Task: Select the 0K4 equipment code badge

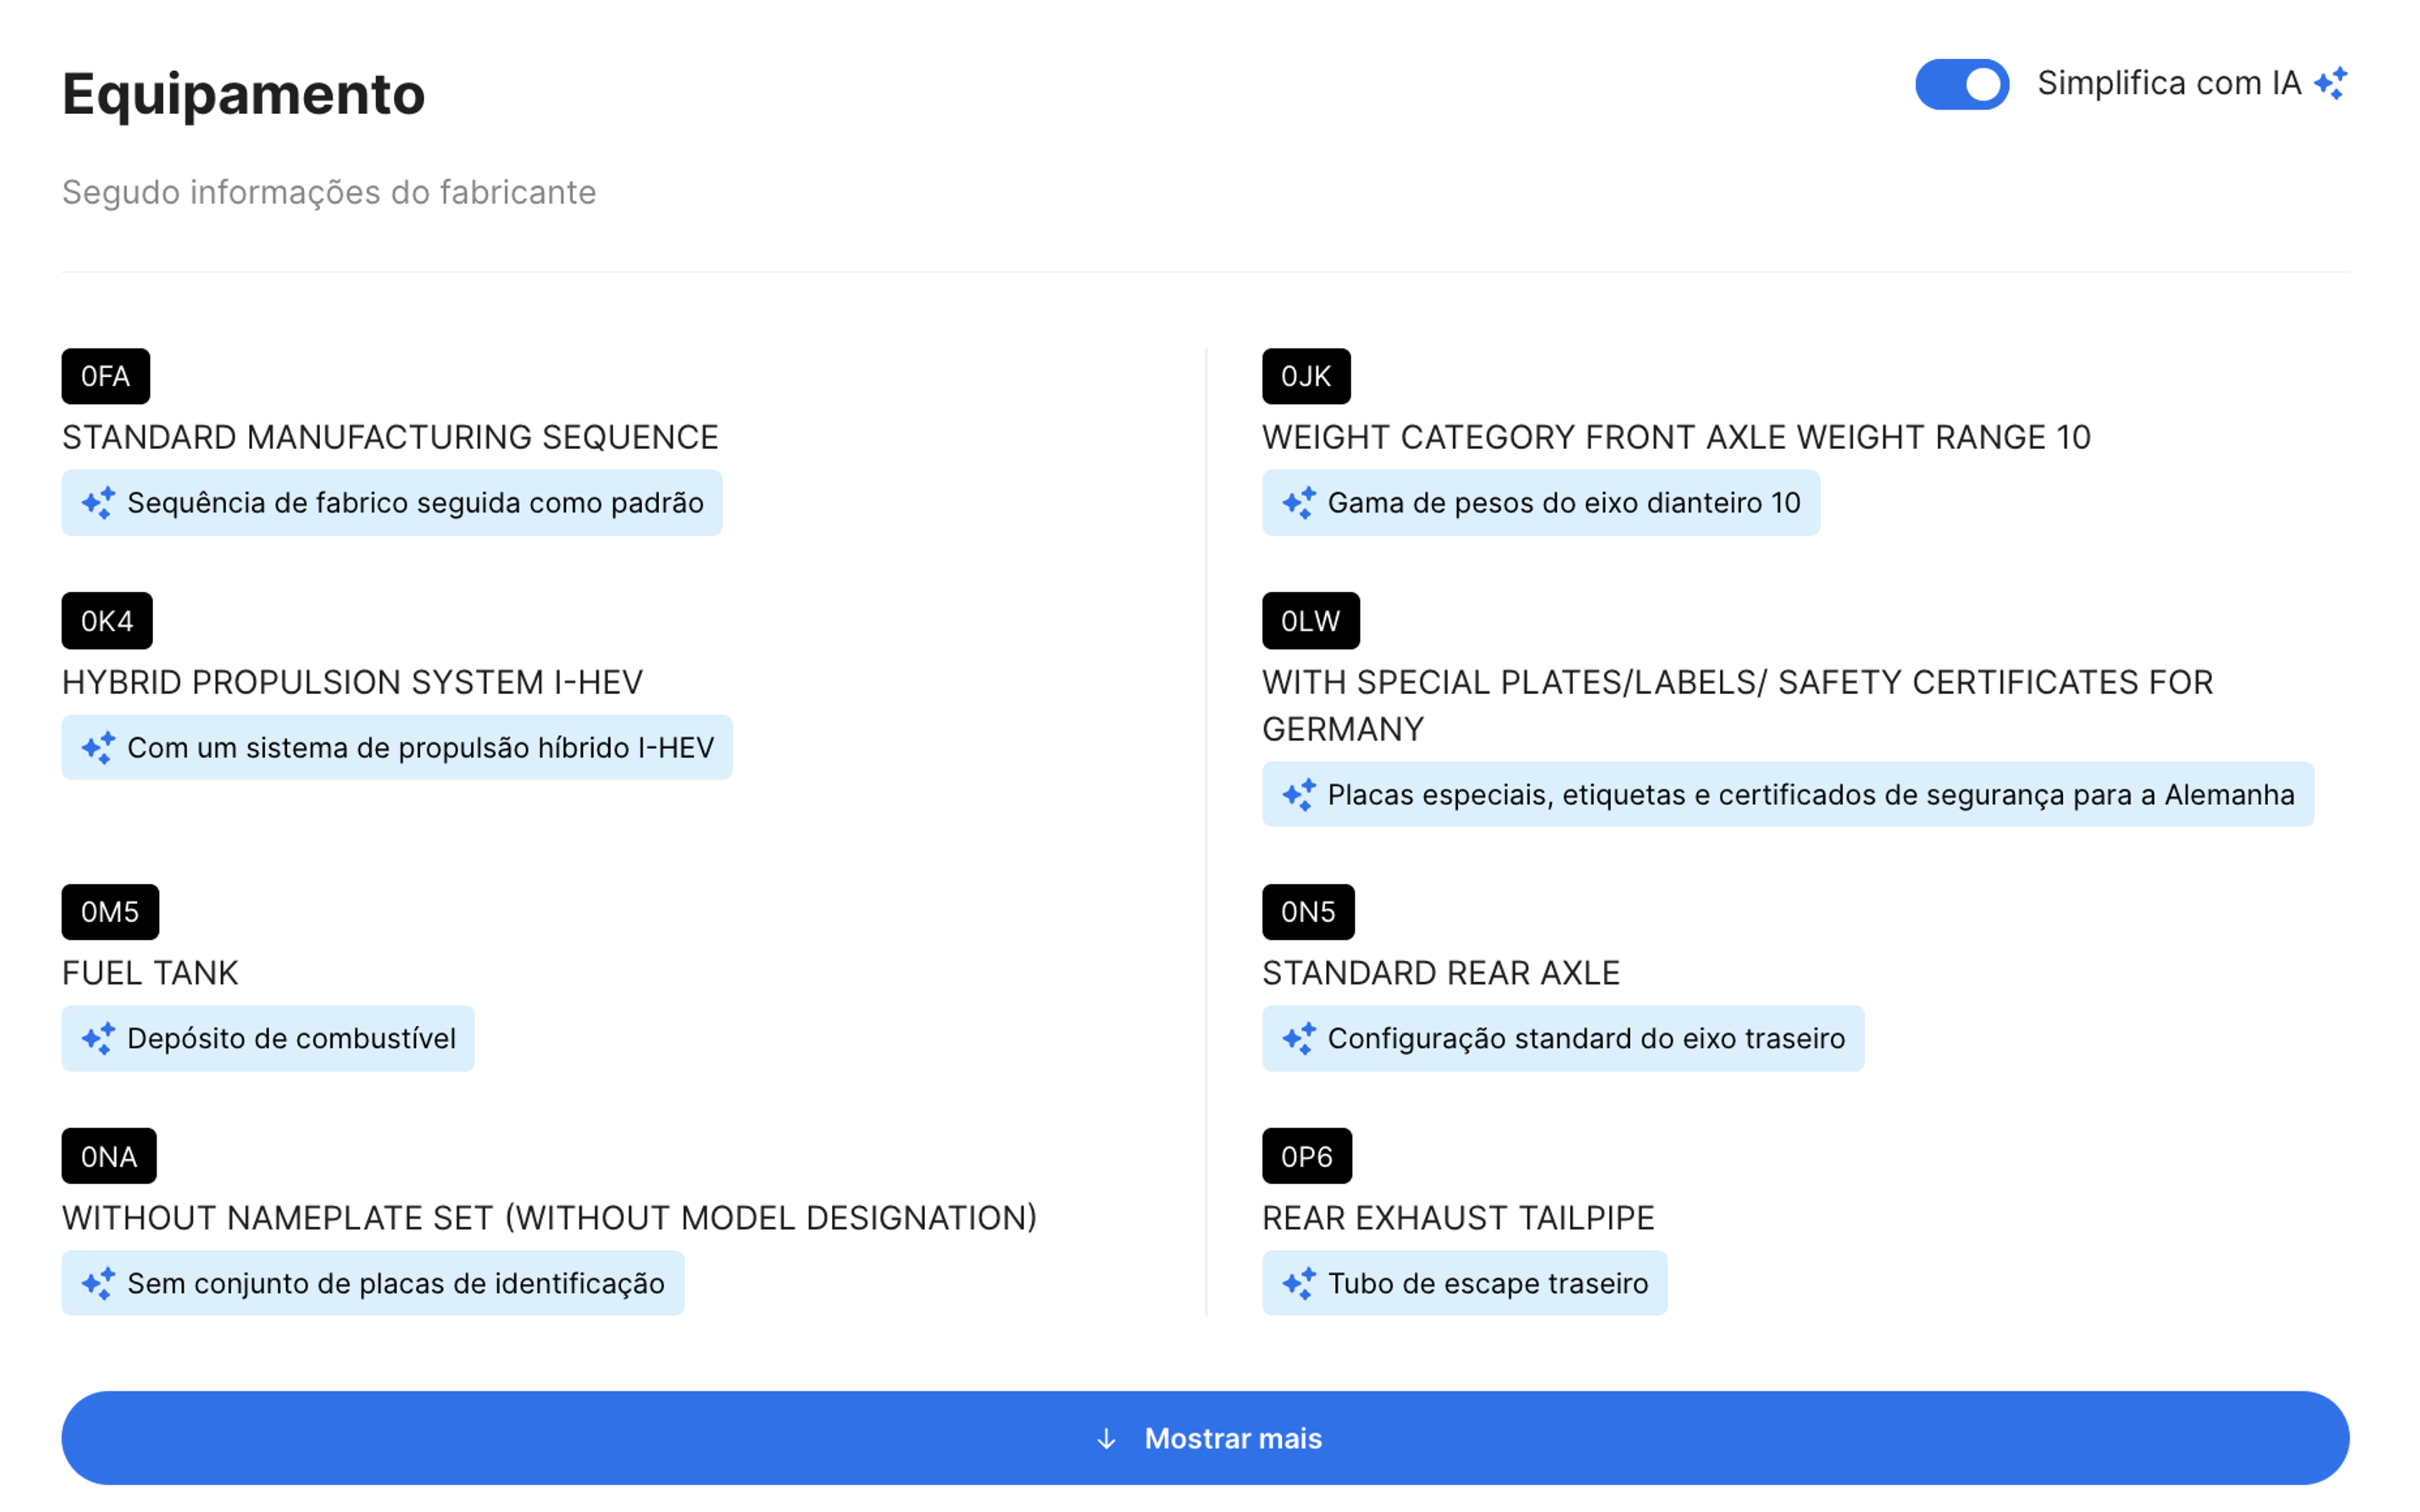Action: (x=107, y=621)
